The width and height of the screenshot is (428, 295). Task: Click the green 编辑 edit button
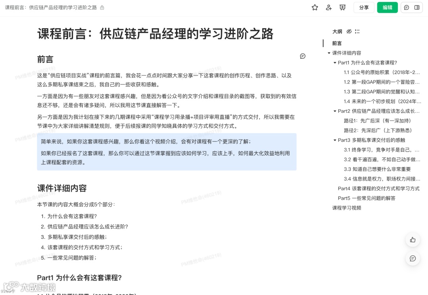387,7
